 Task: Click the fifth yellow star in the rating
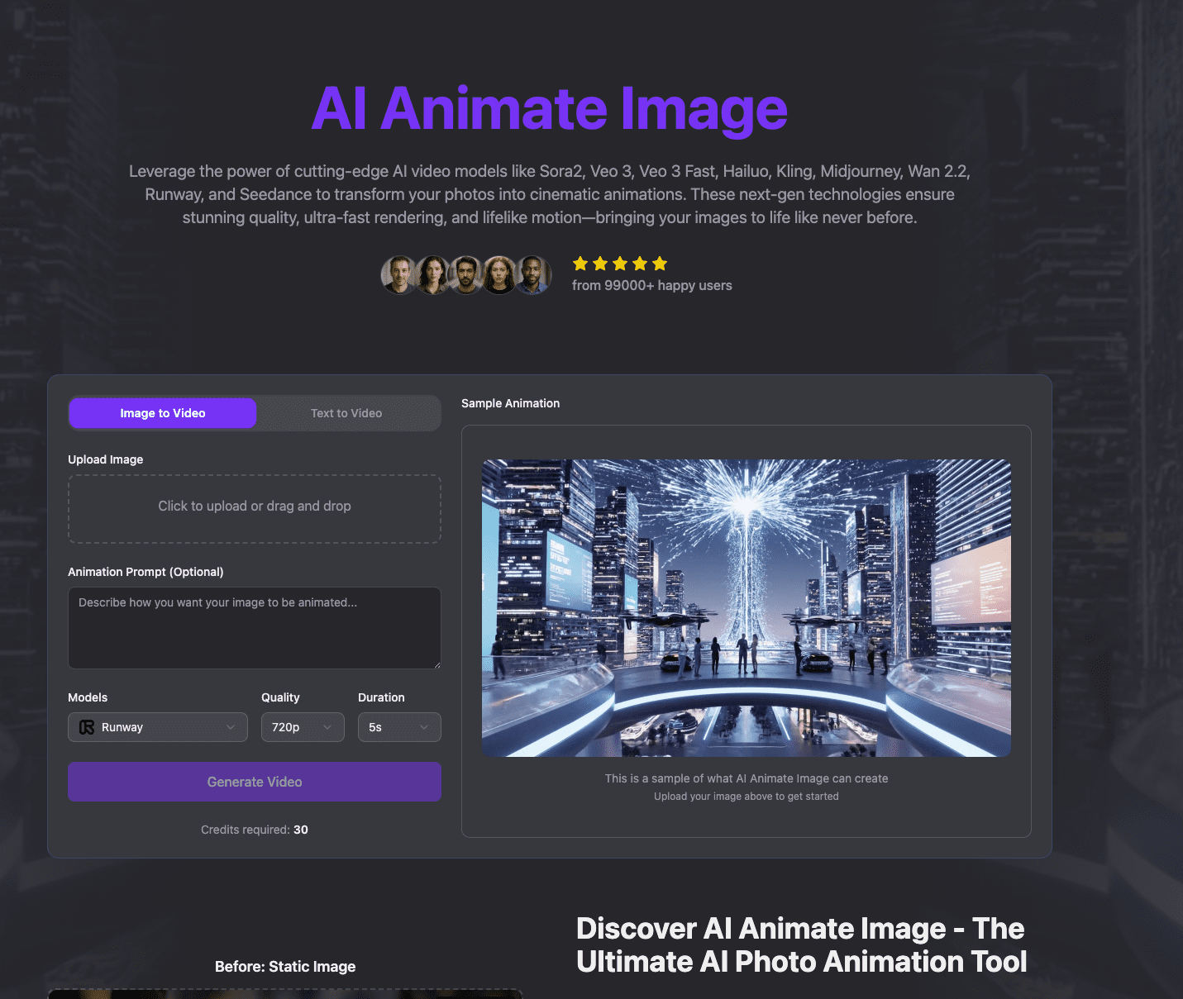point(660,263)
